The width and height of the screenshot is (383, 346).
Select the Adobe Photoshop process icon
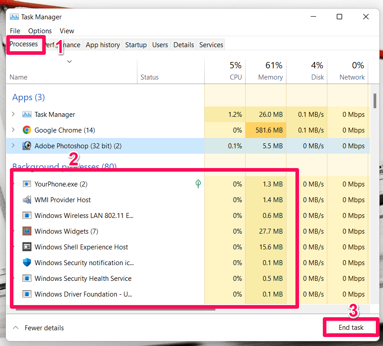tap(27, 146)
